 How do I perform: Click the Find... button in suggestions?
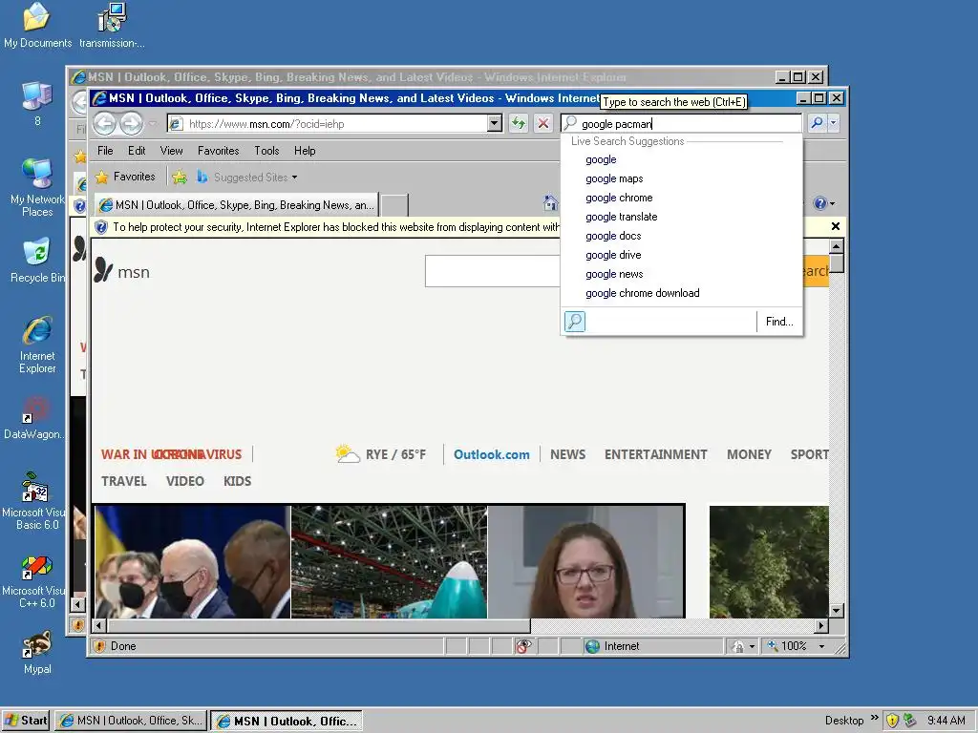tap(779, 322)
